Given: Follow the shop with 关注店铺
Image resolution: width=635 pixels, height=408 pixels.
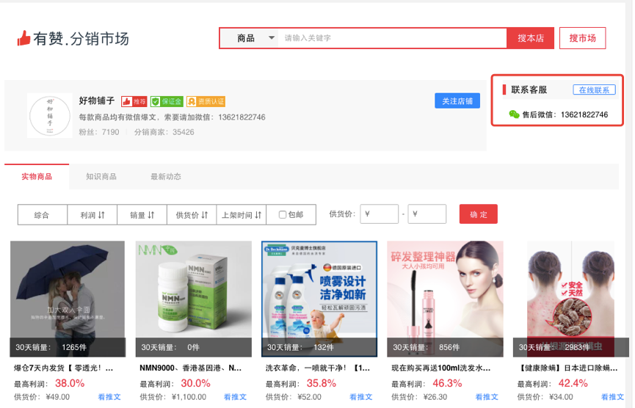Looking at the screenshot, I should click(457, 101).
